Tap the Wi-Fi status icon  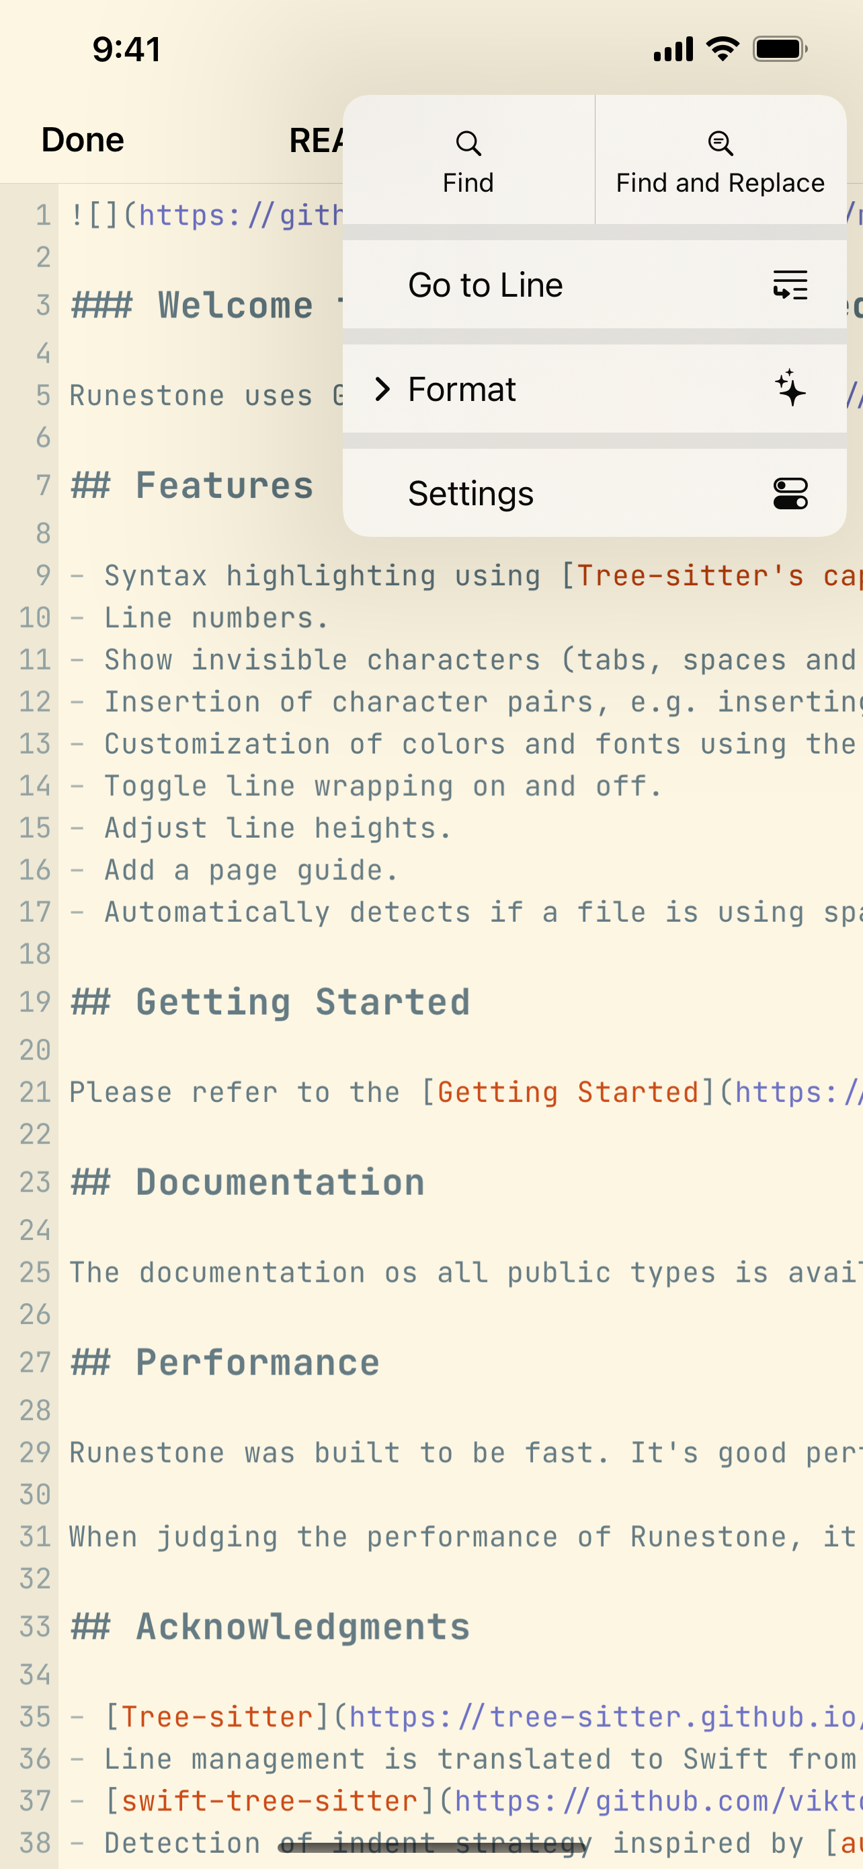pos(723,48)
